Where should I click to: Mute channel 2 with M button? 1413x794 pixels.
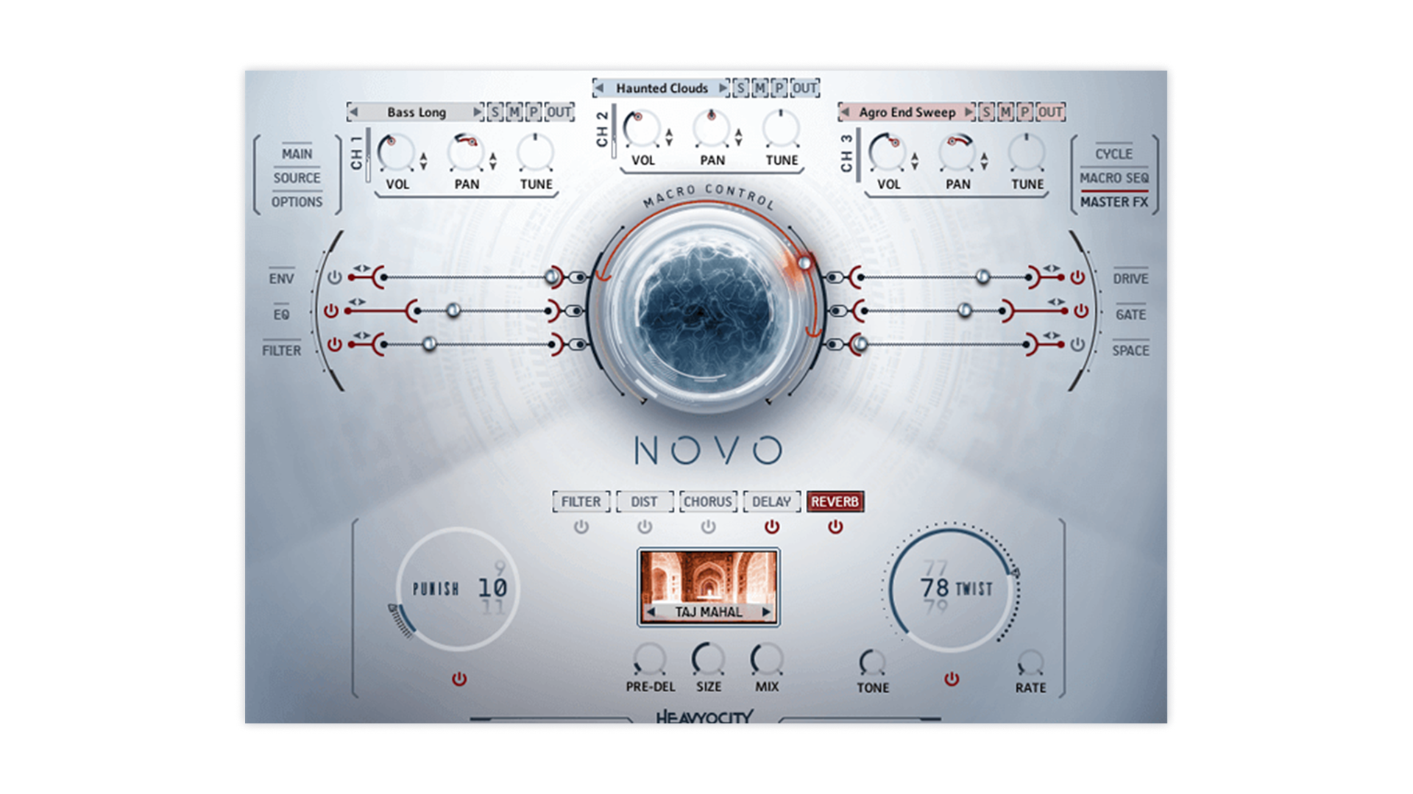tap(759, 88)
